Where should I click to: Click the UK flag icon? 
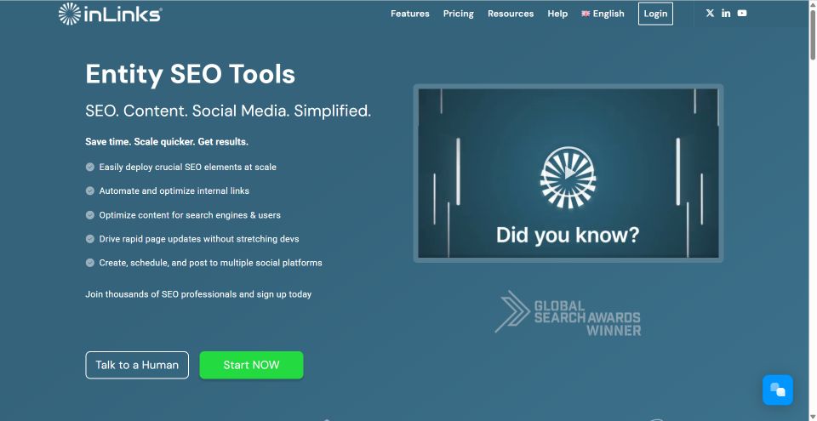[586, 14]
